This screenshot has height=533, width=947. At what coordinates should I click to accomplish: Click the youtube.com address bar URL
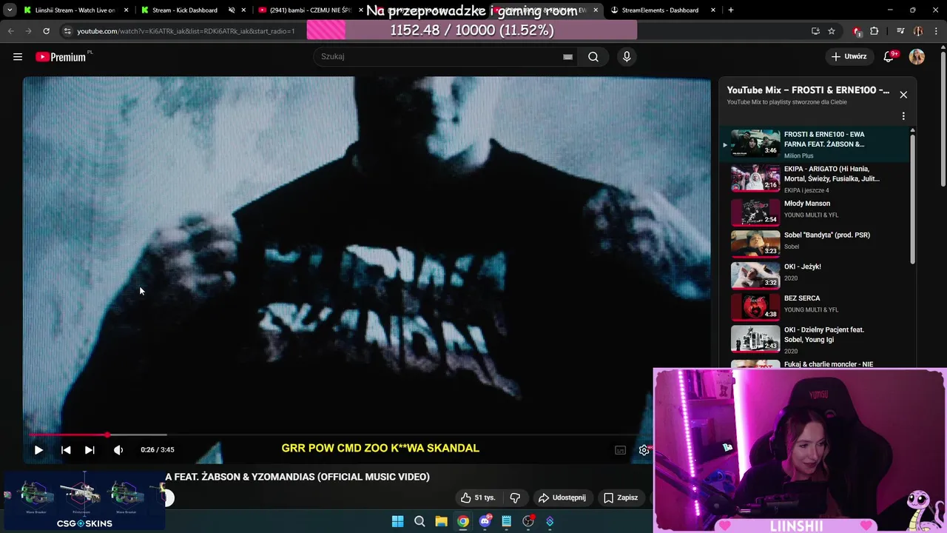[x=186, y=31]
